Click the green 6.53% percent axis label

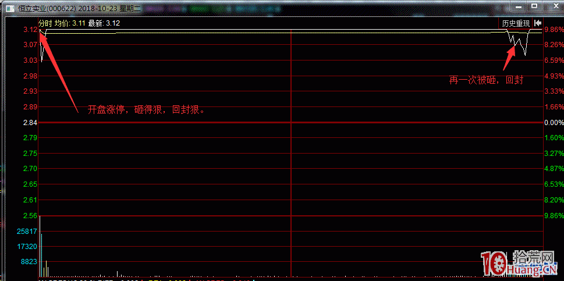(x=554, y=184)
